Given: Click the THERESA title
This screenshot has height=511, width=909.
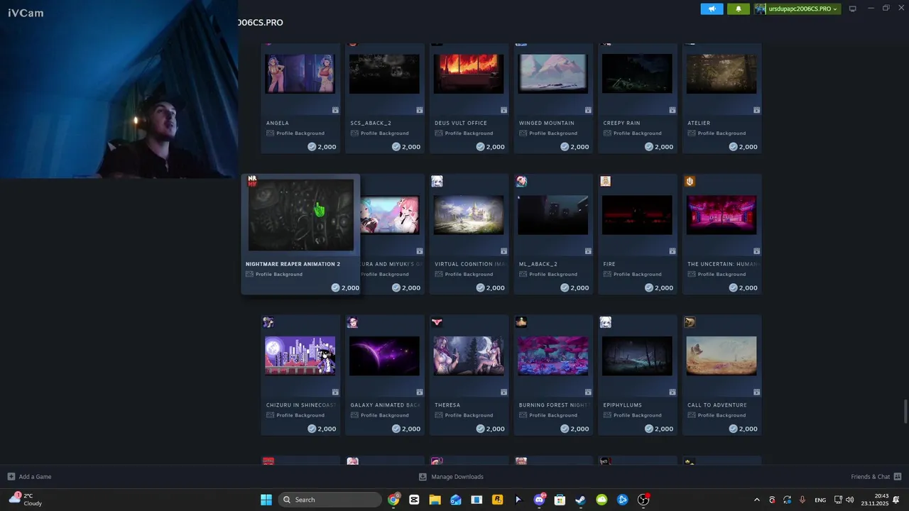Looking at the screenshot, I should (x=447, y=405).
